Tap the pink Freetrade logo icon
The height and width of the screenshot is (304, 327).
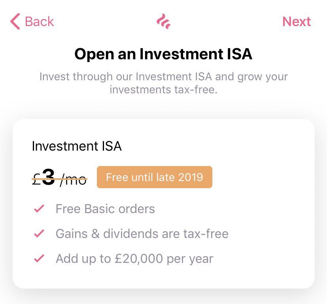[x=164, y=21]
